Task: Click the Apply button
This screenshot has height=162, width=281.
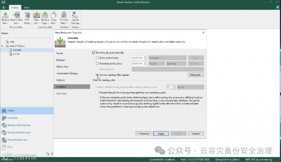Action: point(161,133)
